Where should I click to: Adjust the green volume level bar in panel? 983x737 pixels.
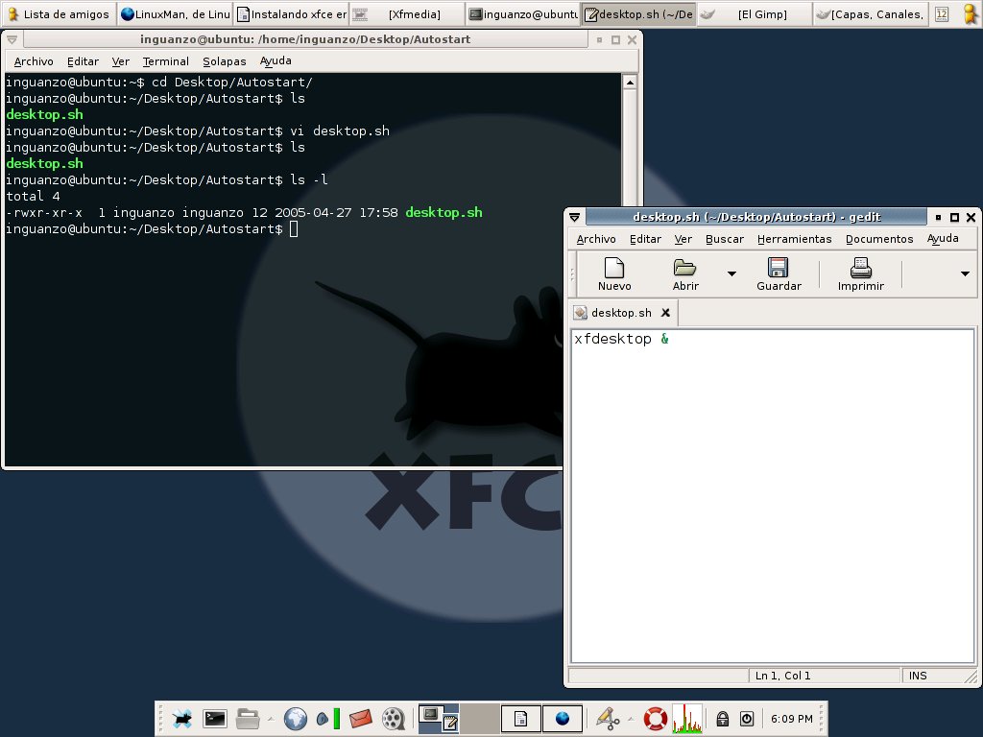(337, 718)
